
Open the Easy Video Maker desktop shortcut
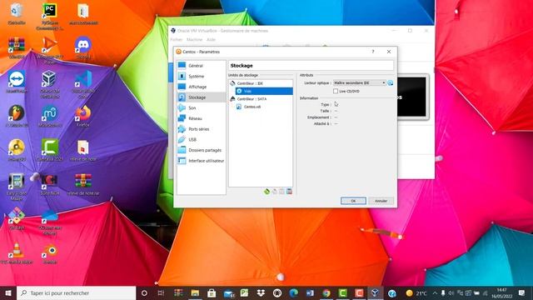(x=17, y=187)
